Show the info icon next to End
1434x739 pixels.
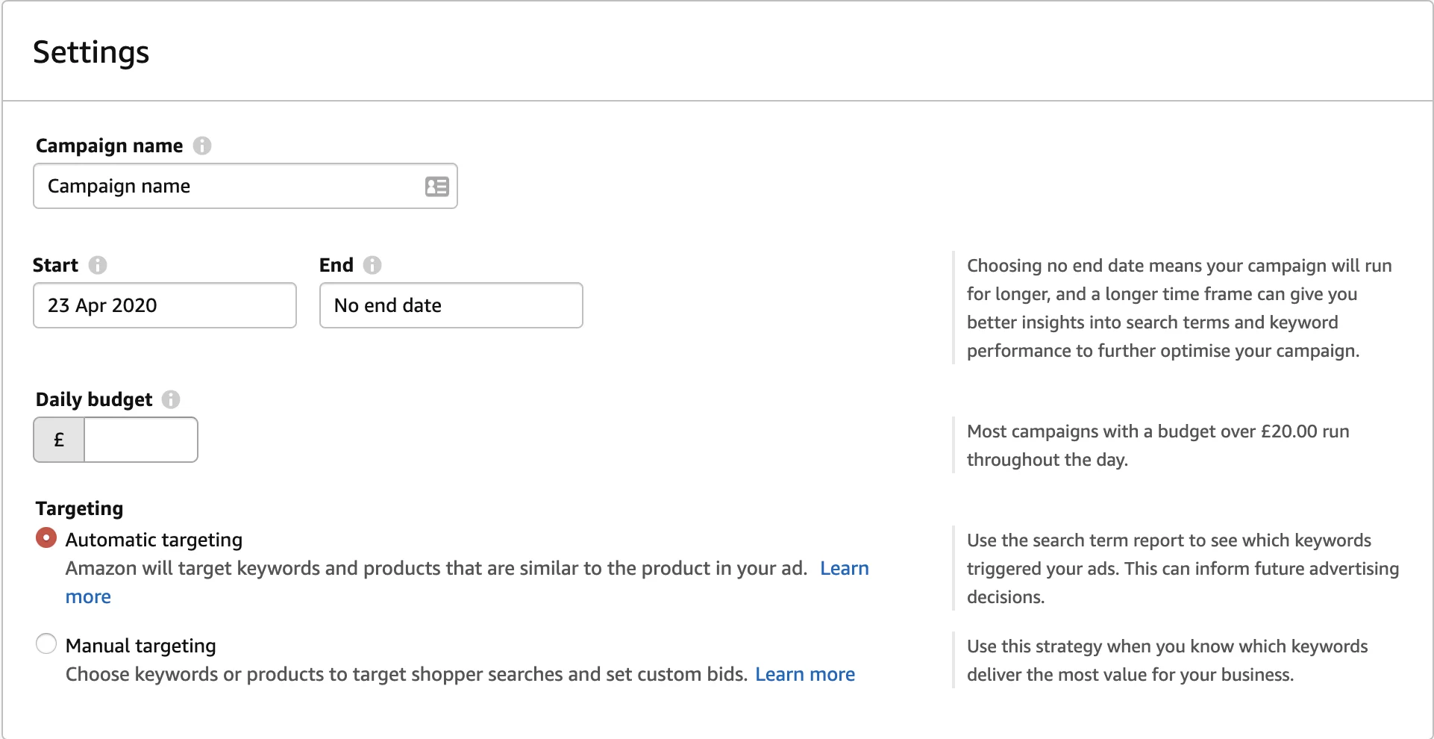click(372, 265)
